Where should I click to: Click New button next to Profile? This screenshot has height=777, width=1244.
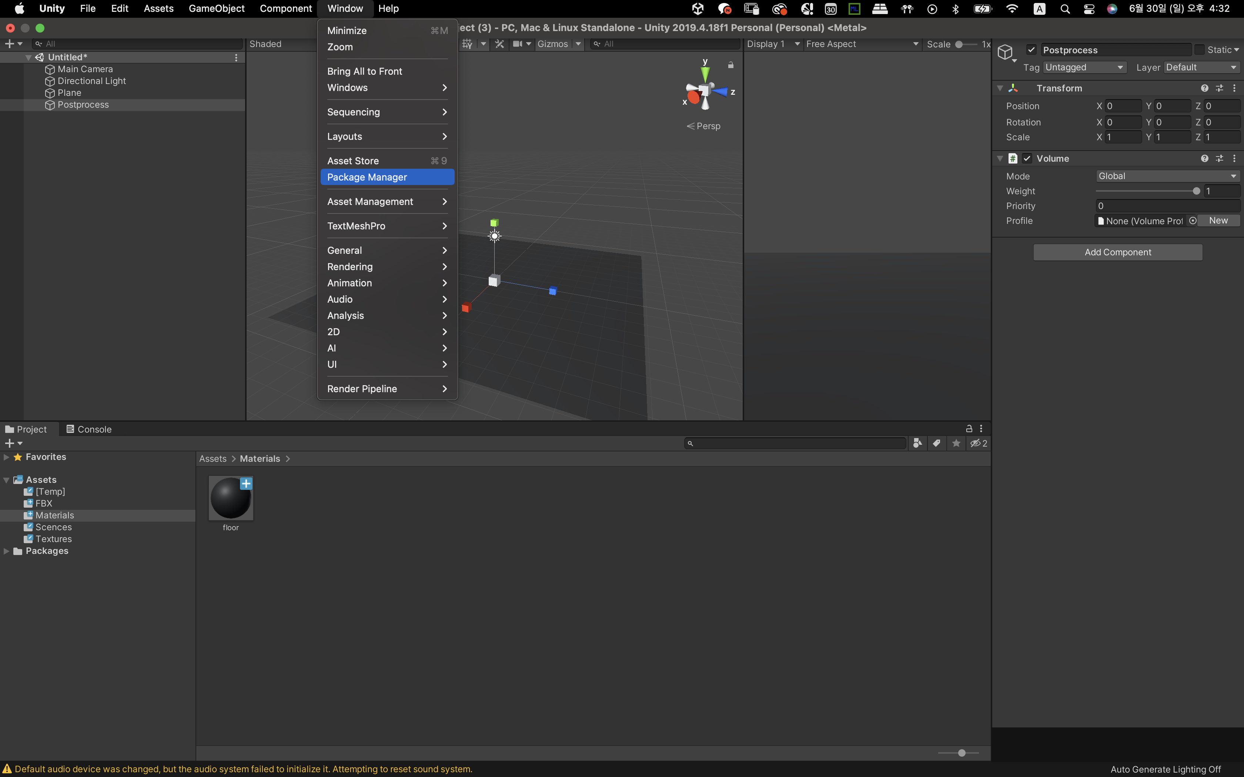(x=1218, y=221)
